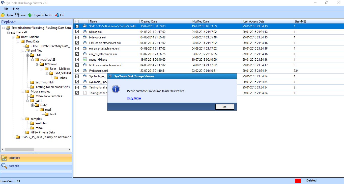Uncheck eml_as_attachment.eml checkbox
The image size is (344, 184).
pos(77,54)
